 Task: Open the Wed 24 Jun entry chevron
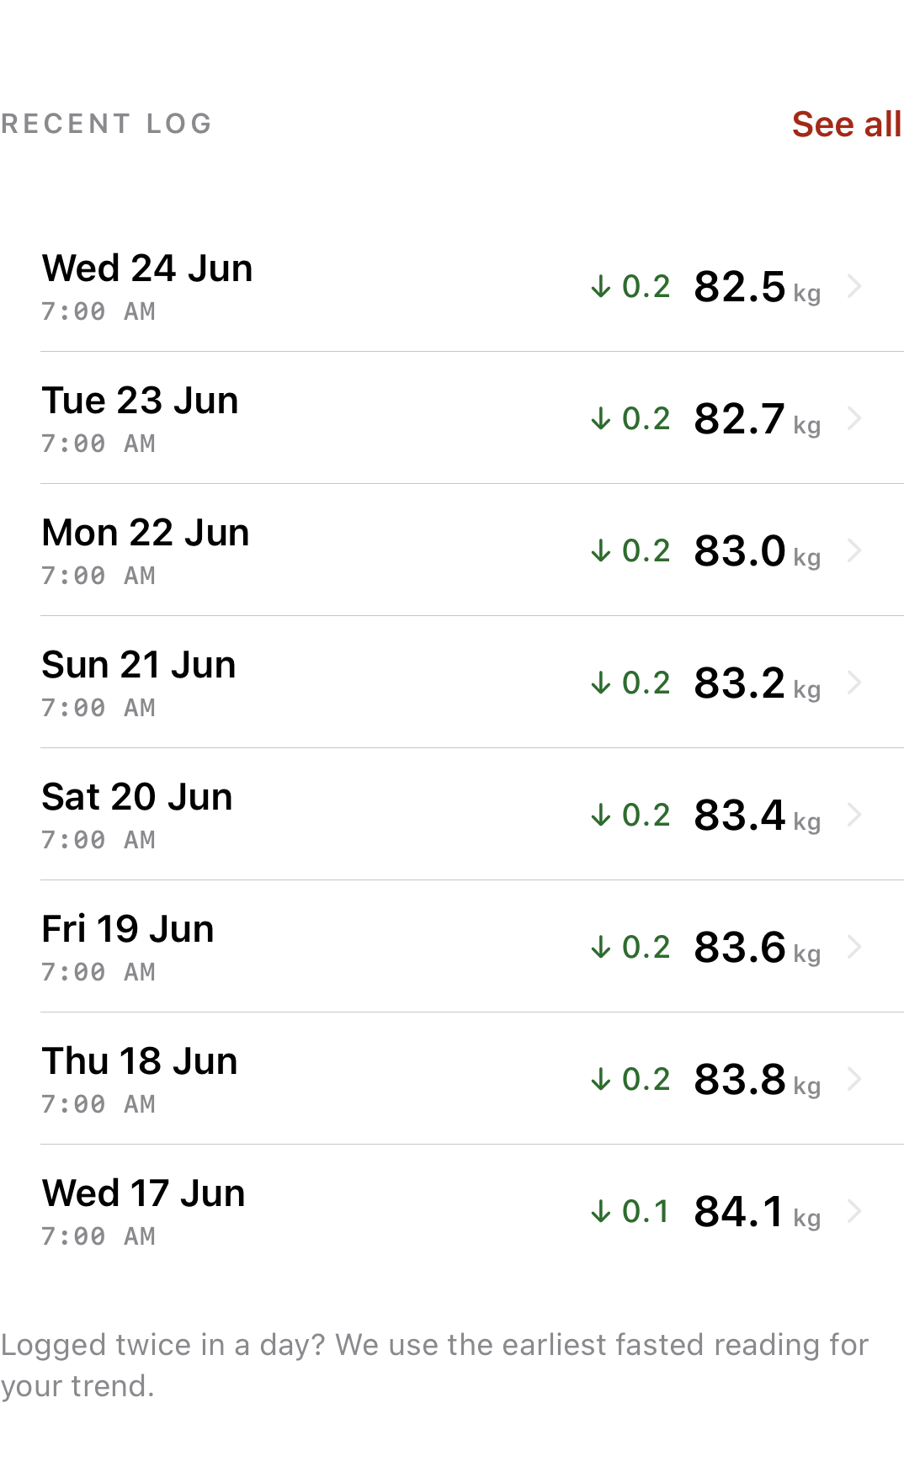click(x=854, y=286)
